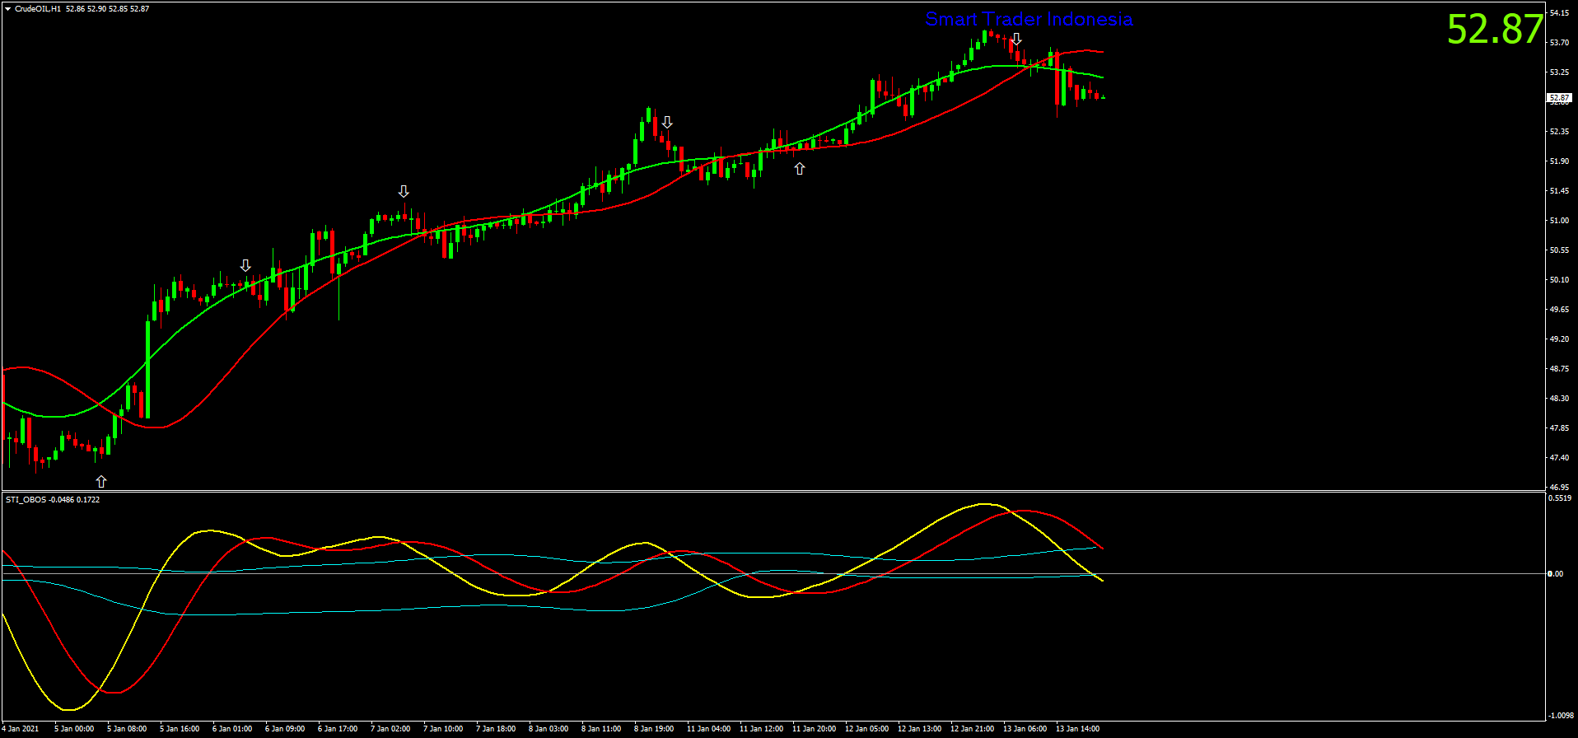Click the 12 Jan 05:00 time axis label
Screen dimensions: 1578x738
pyautogui.click(x=867, y=729)
